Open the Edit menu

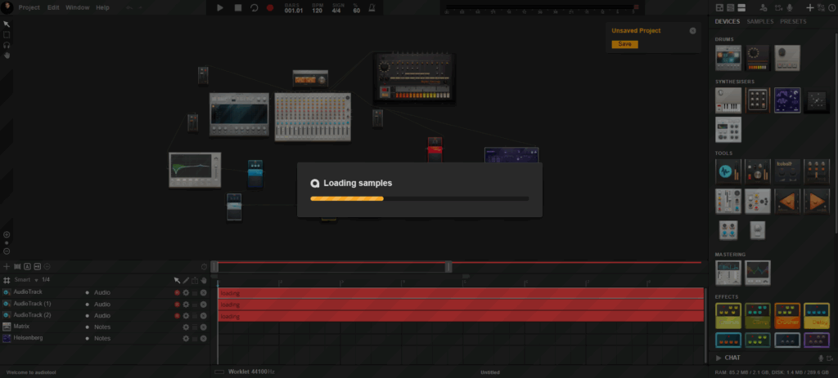point(53,7)
